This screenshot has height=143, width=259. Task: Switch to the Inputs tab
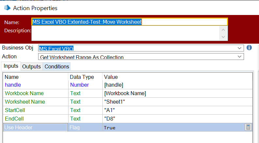(11, 66)
